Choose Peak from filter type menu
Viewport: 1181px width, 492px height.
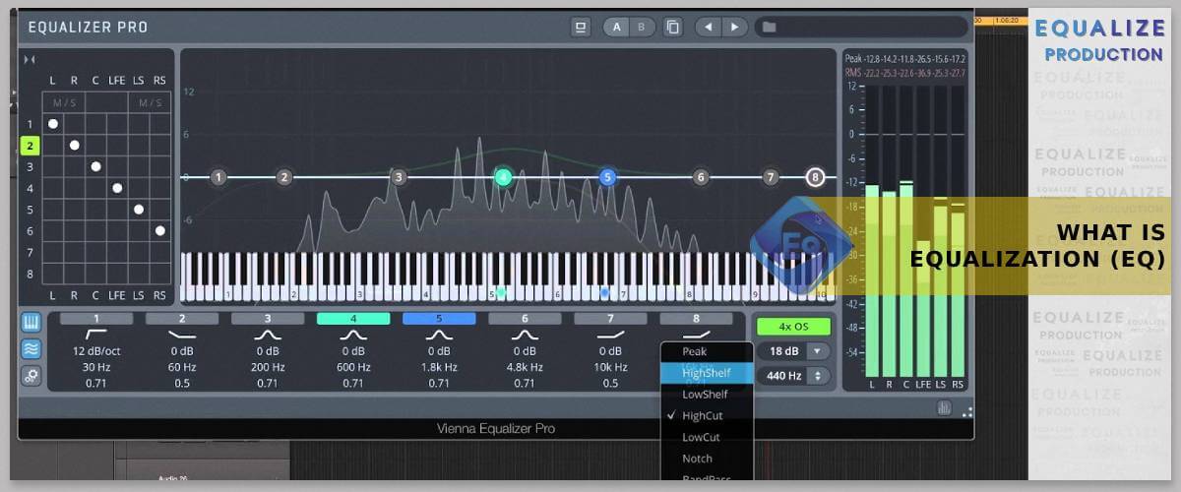click(x=708, y=351)
